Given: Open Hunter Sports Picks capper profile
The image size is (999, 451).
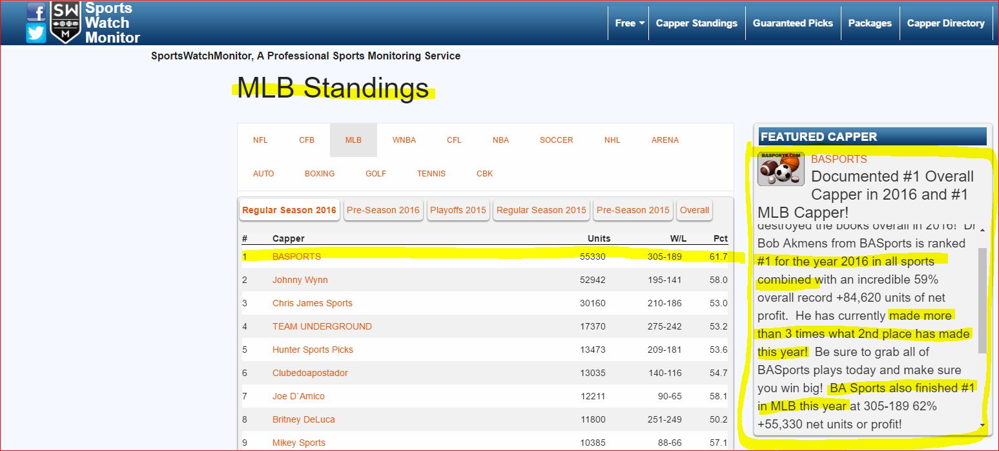Looking at the screenshot, I should pos(313,350).
